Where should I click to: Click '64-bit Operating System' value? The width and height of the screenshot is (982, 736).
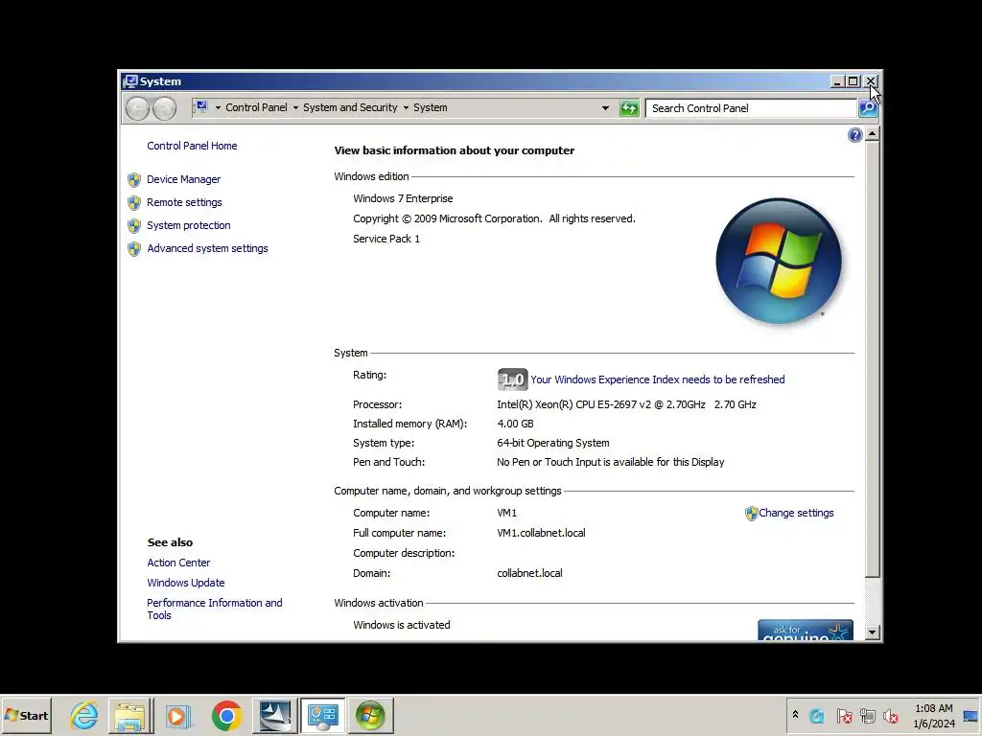(x=553, y=443)
